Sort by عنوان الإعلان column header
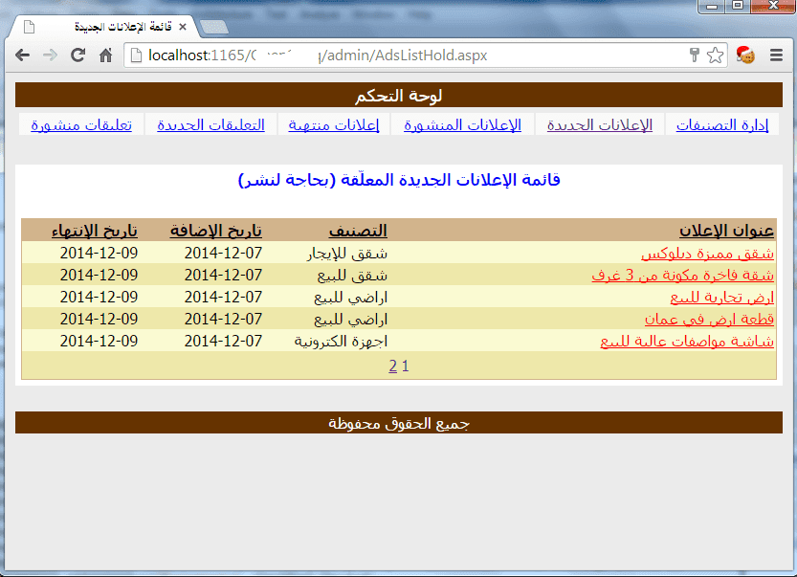Screen dimensions: 797x577 point(726,231)
